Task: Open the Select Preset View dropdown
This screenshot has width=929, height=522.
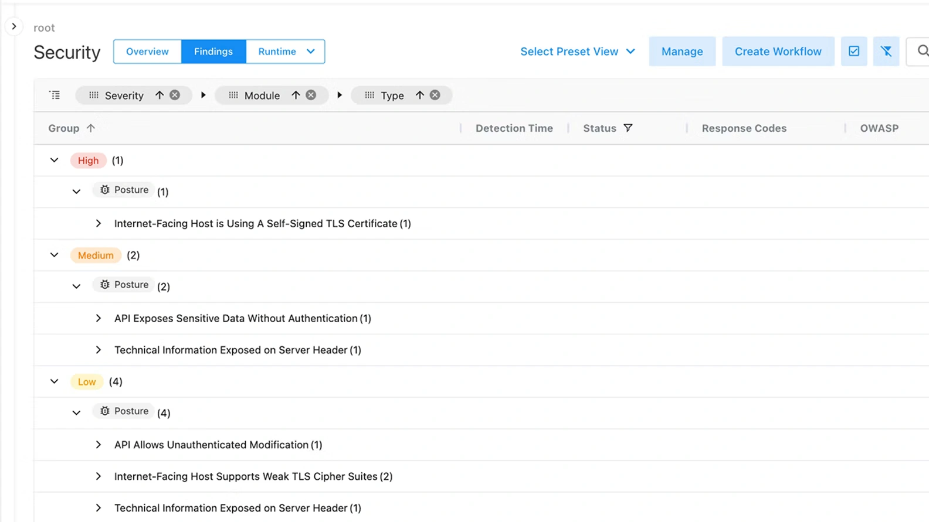Action: pyautogui.click(x=577, y=52)
